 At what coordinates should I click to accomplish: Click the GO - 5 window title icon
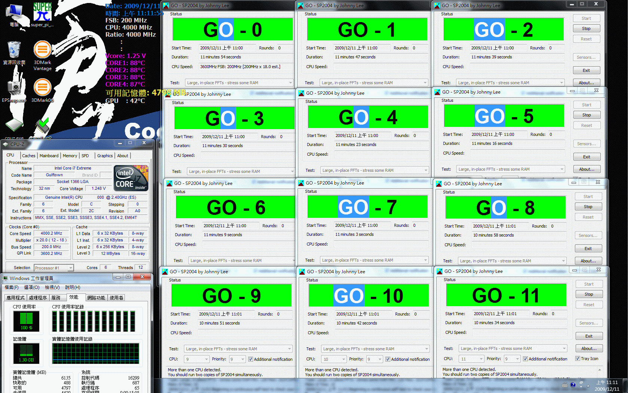pos(437,92)
